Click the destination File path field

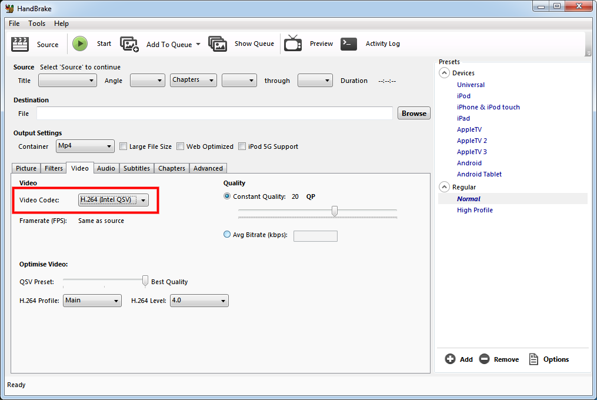(x=214, y=113)
